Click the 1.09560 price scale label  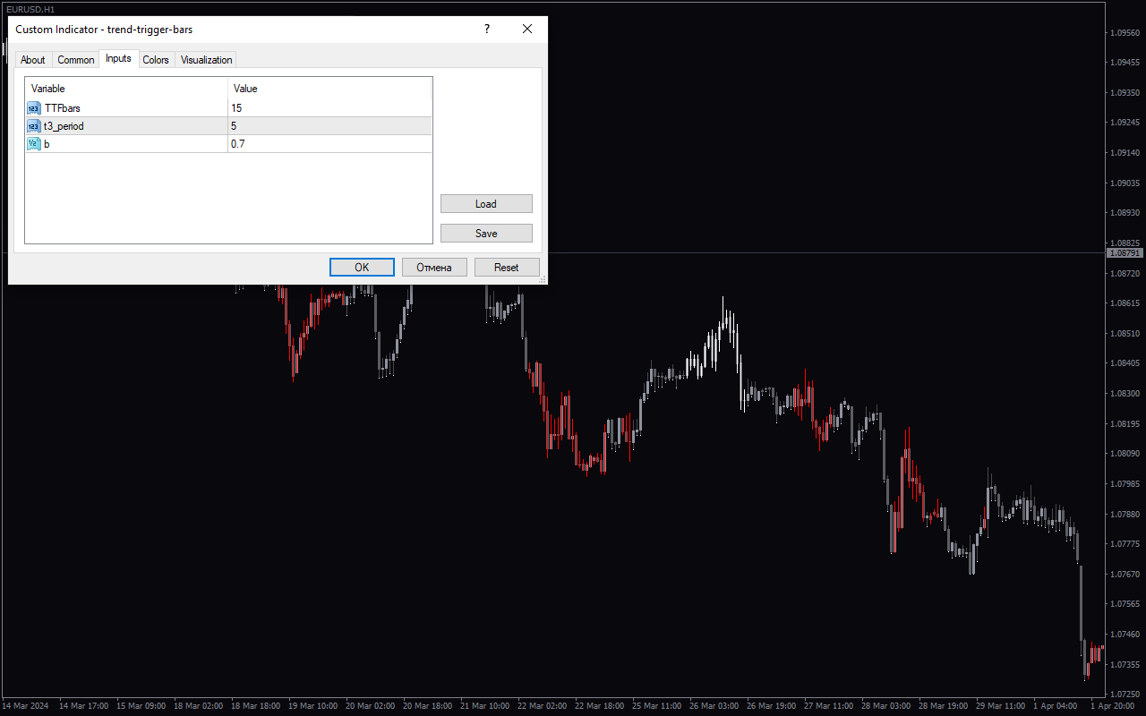1125,32
